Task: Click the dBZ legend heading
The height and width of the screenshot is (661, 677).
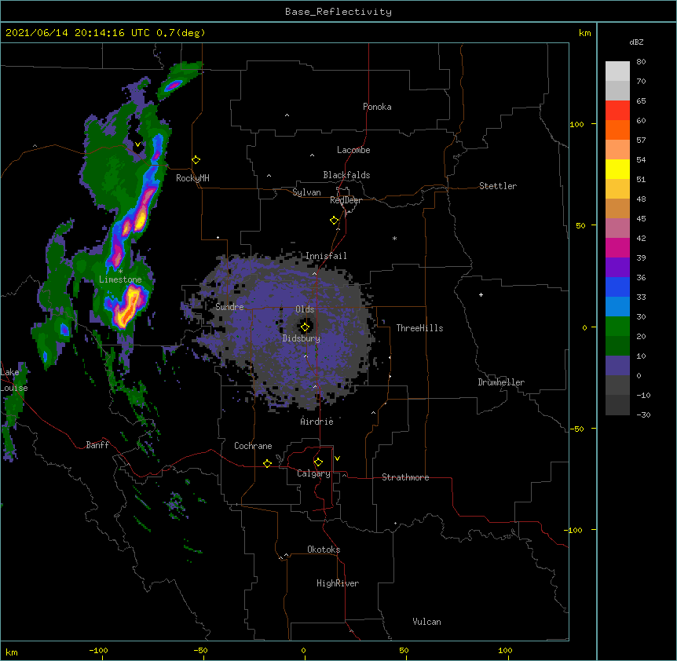Action: click(x=636, y=42)
